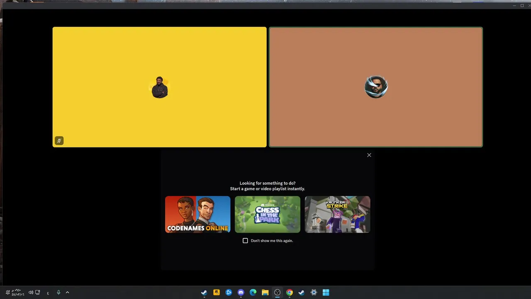Open network display icon in system tray
Image resolution: width=531 pixels, height=299 pixels.
click(x=38, y=292)
